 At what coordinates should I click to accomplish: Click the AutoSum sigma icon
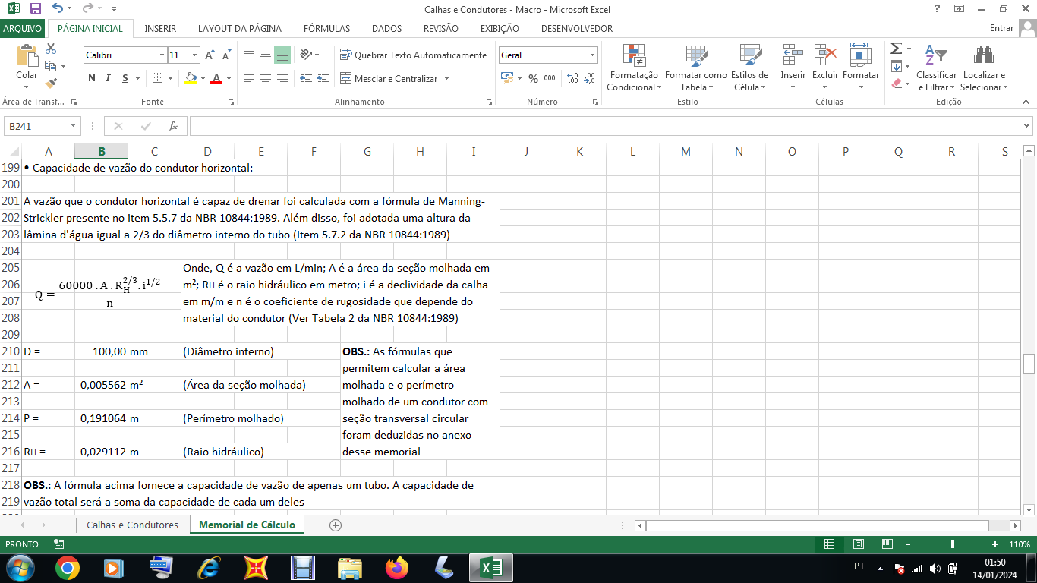[897, 49]
